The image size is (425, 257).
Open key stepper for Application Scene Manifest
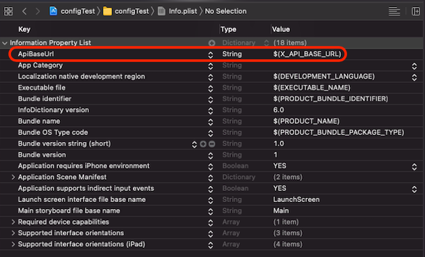(211, 178)
